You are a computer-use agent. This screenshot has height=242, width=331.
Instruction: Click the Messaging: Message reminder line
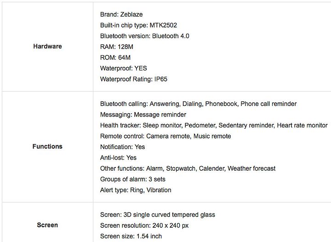(143, 115)
